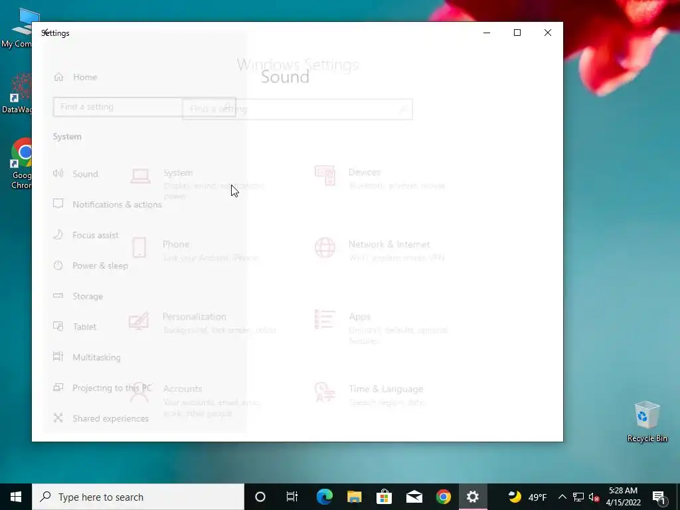The height and width of the screenshot is (510, 680).
Task: Open Home in the Settings sidebar
Action: tap(75, 77)
